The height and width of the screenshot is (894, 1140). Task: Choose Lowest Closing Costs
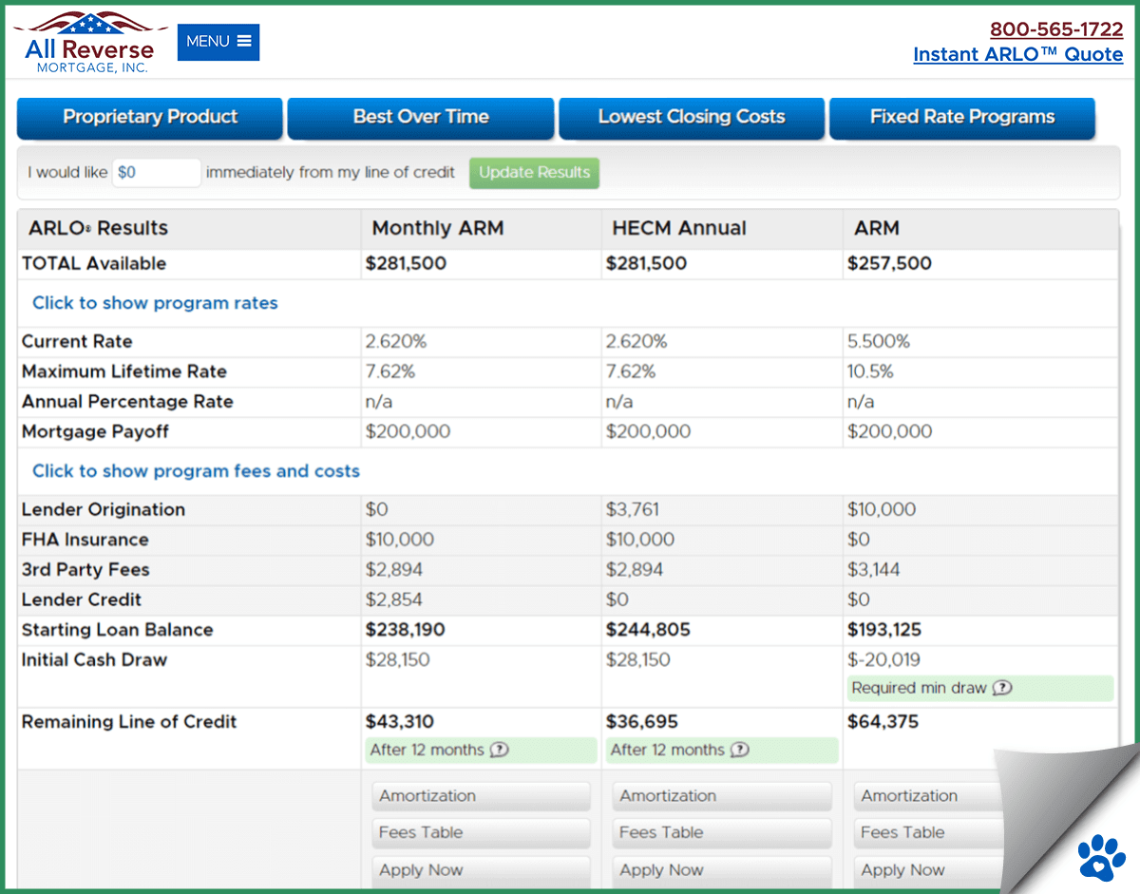tap(691, 117)
